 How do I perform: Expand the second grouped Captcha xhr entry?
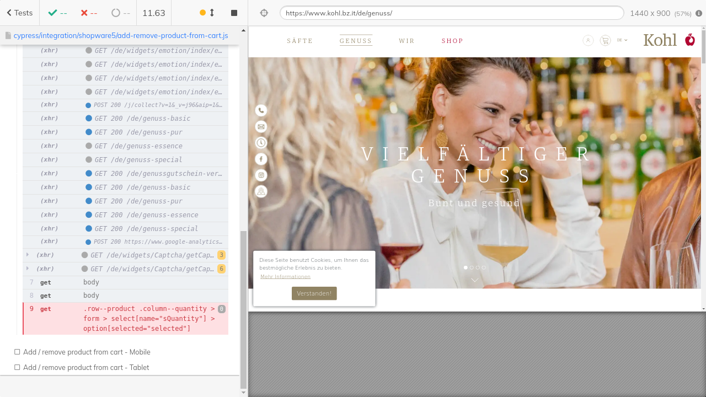pos(28,269)
